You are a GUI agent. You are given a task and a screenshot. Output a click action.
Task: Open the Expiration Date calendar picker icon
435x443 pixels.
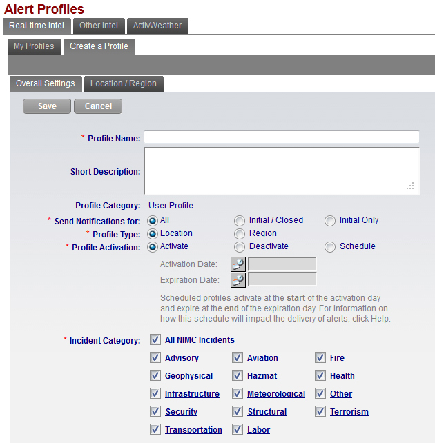tap(238, 279)
